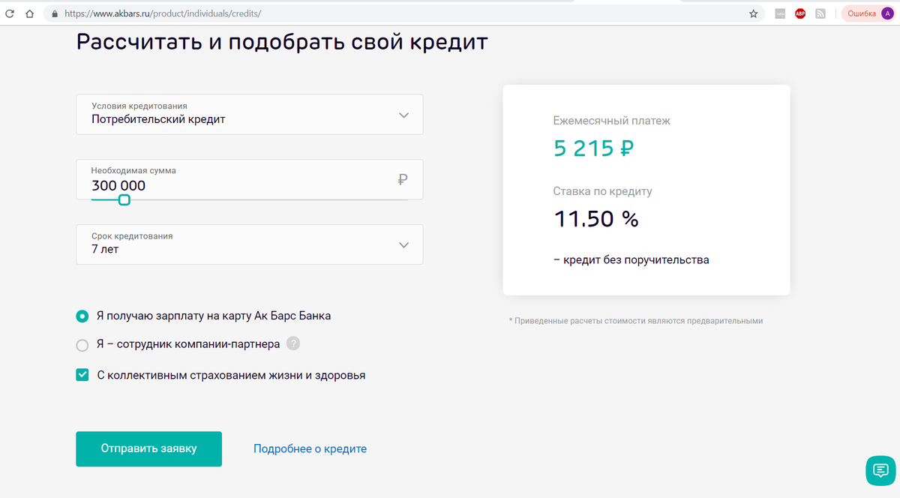This screenshot has width=900, height=498.
Task: Click the question mark help icon near partner option
Action: [292, 343]
